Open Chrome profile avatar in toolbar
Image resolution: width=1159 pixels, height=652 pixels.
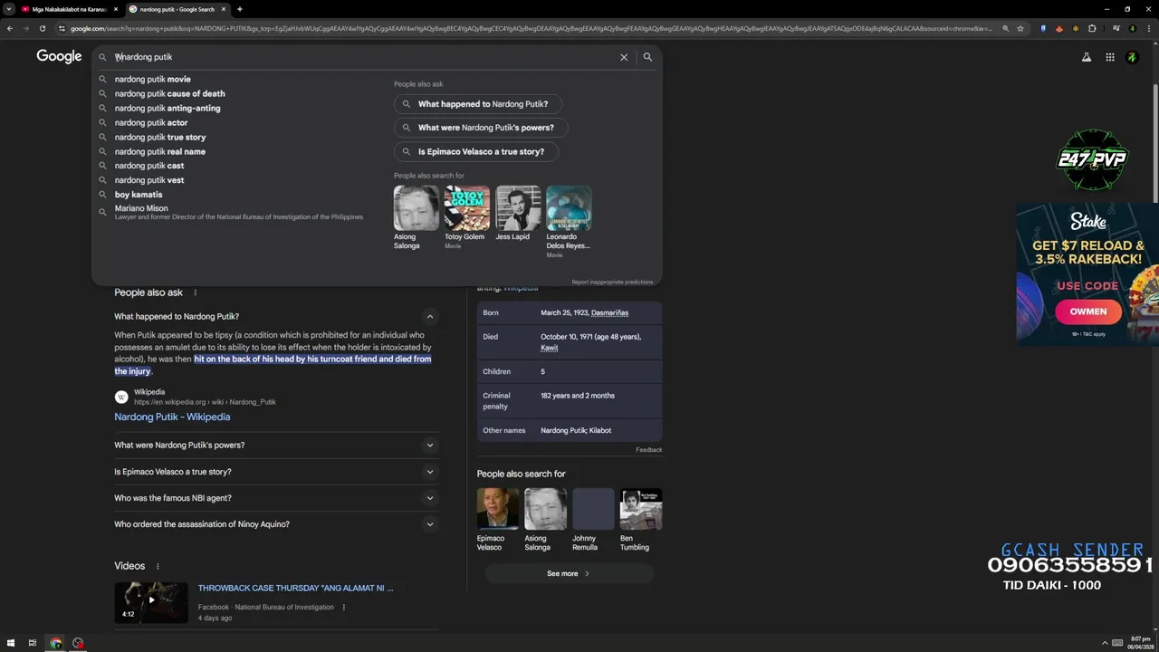point(1132,28)
